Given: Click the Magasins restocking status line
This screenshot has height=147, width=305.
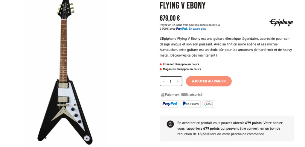Looking at the screenshot, I should coord(182,69).
